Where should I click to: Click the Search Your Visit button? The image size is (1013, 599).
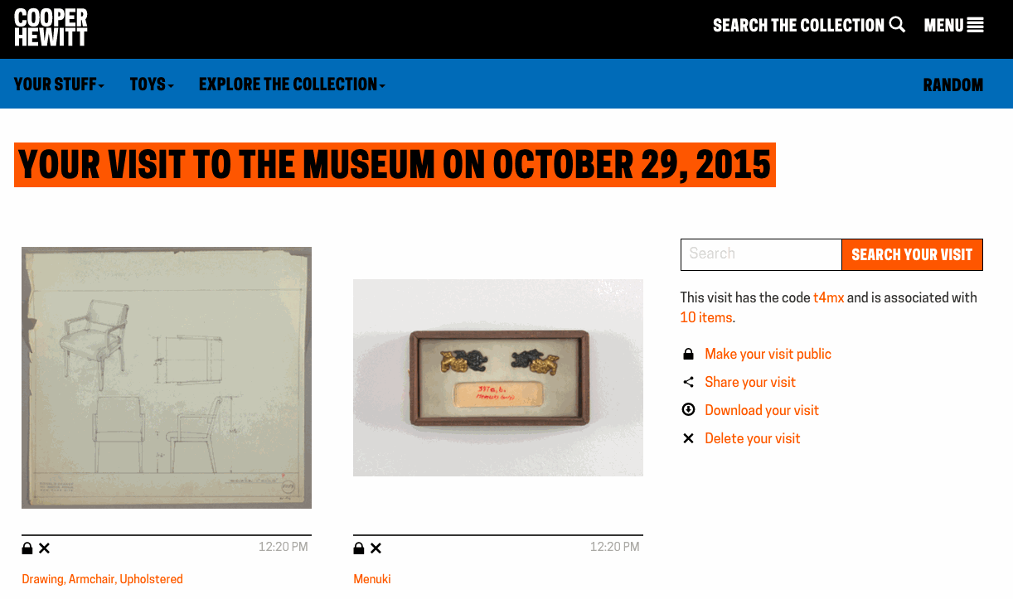[x=912, y=254]
